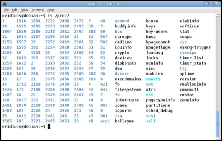
Task: Click the 'key-users' entry
Action: click(157, 32)
